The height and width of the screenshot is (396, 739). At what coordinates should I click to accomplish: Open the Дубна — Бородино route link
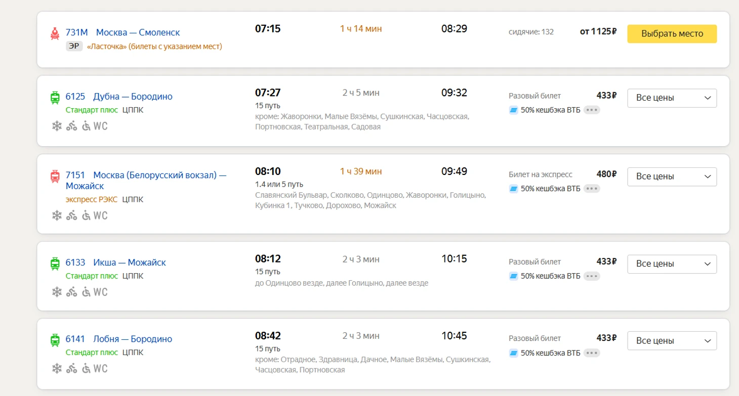(x=133, y=97)
